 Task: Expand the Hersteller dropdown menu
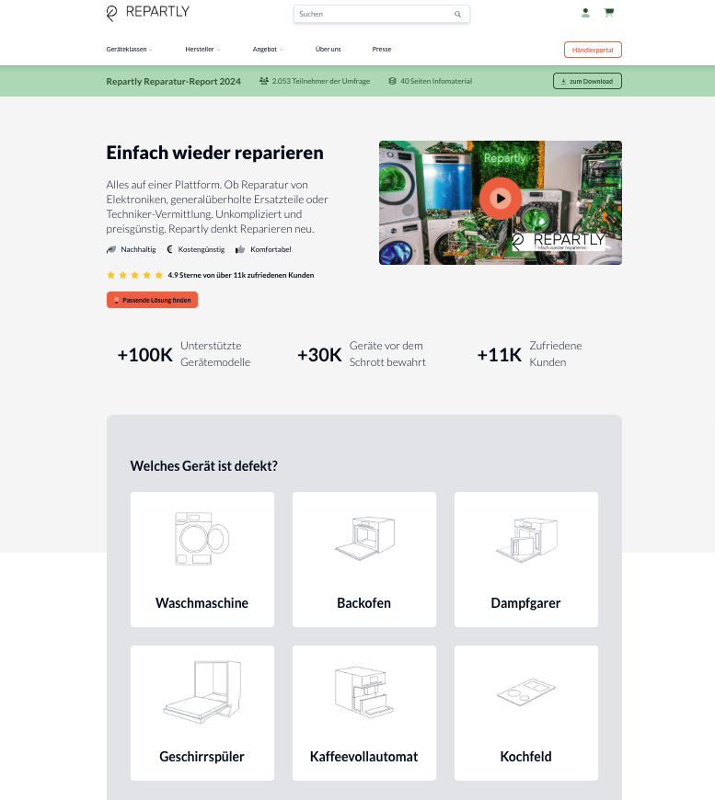202,50
